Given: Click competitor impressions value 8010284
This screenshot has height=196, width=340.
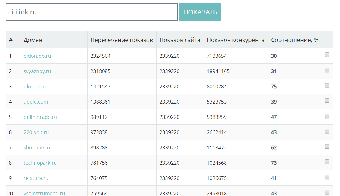Looking at the screenshot, I should 217,86.
